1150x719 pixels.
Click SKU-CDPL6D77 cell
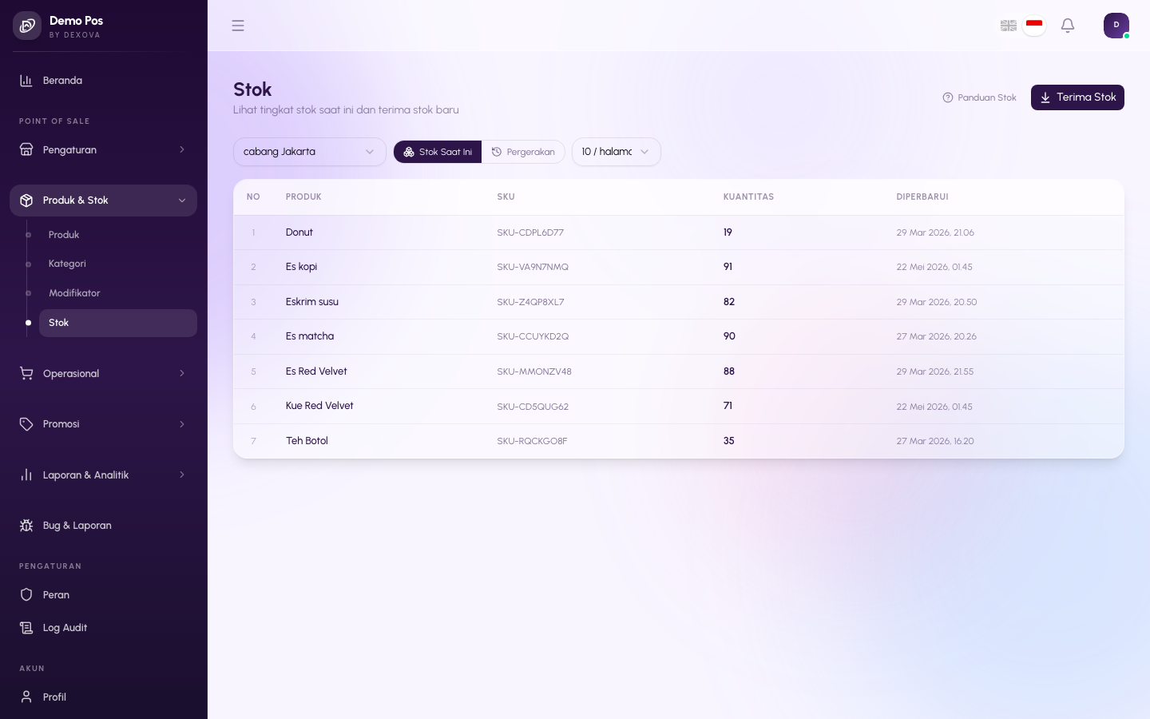530,232
